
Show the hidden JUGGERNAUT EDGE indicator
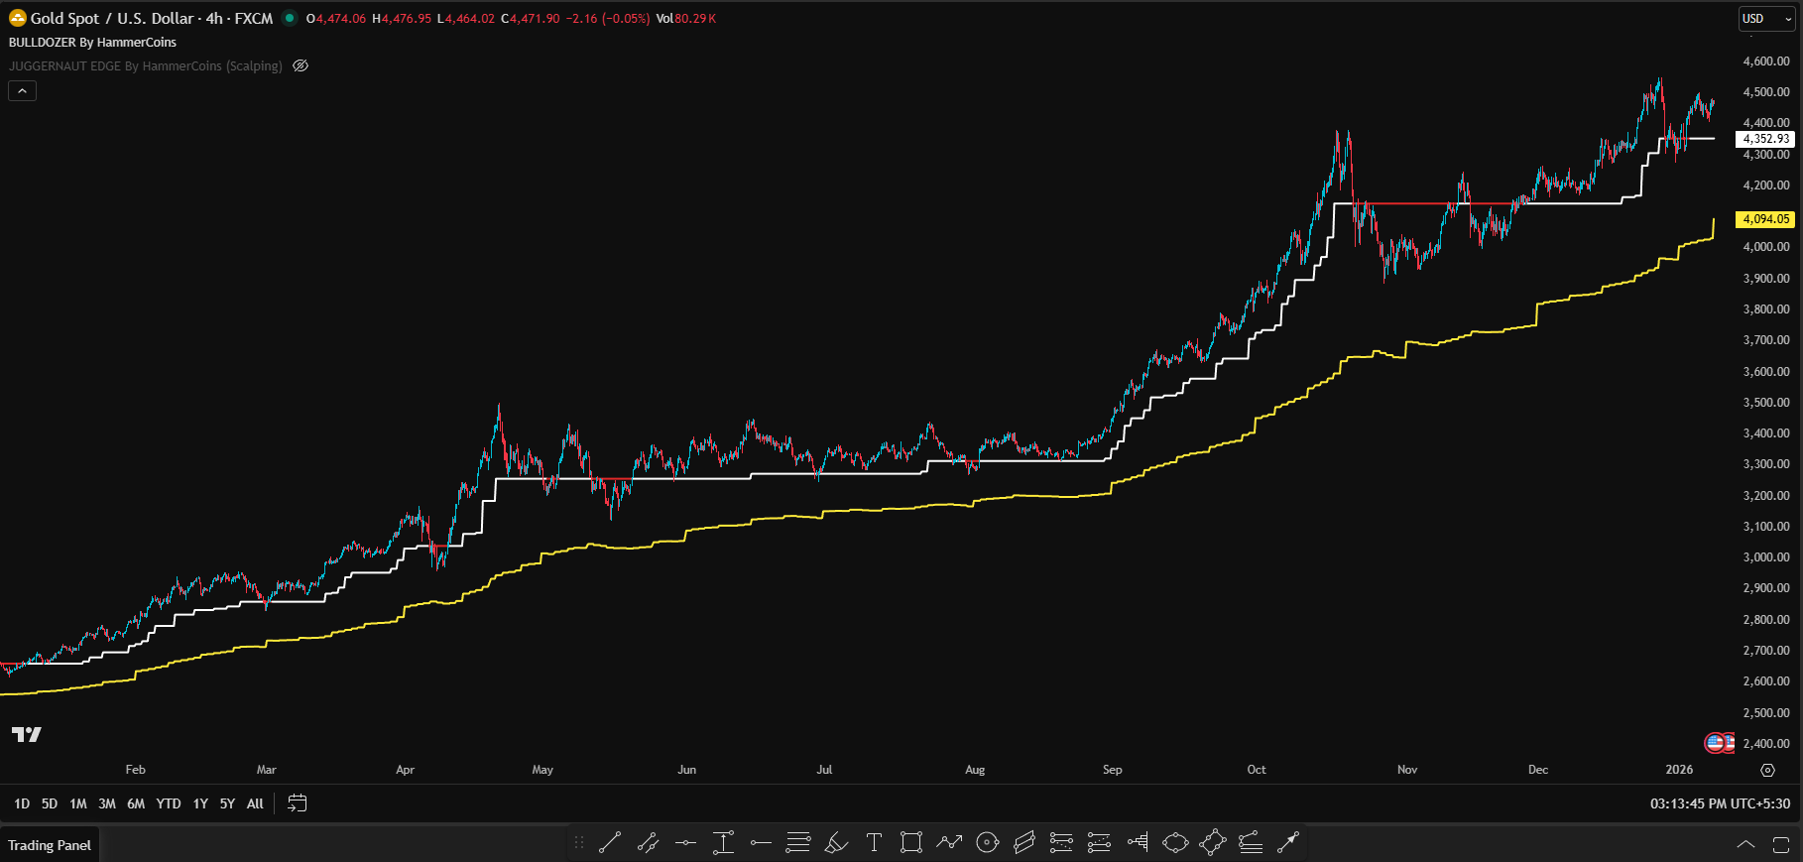(300, 66)
